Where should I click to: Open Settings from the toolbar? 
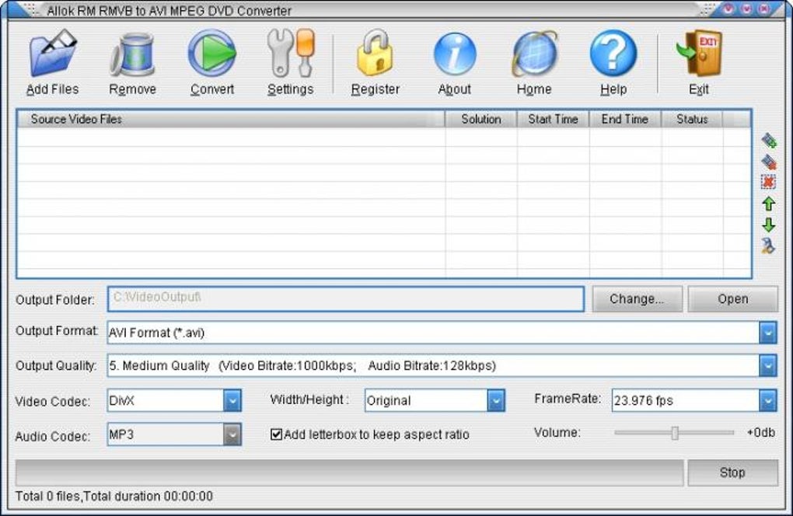point(290,54)
